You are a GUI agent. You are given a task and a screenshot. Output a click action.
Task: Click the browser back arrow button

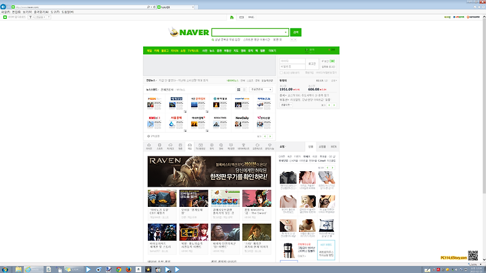[3, 7]
